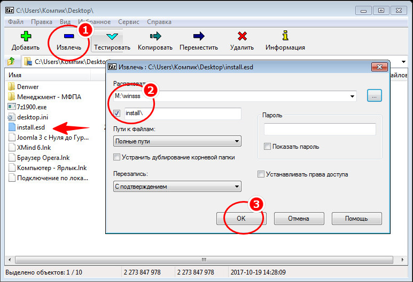Open the Полные пути dropdown
This screenshot has width=413, height=282.
click(237, 141)
